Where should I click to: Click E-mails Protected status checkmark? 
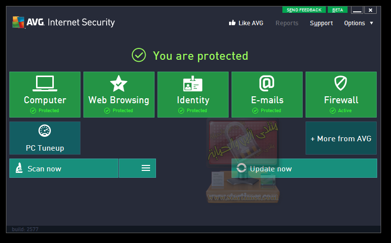pos(255,111)
